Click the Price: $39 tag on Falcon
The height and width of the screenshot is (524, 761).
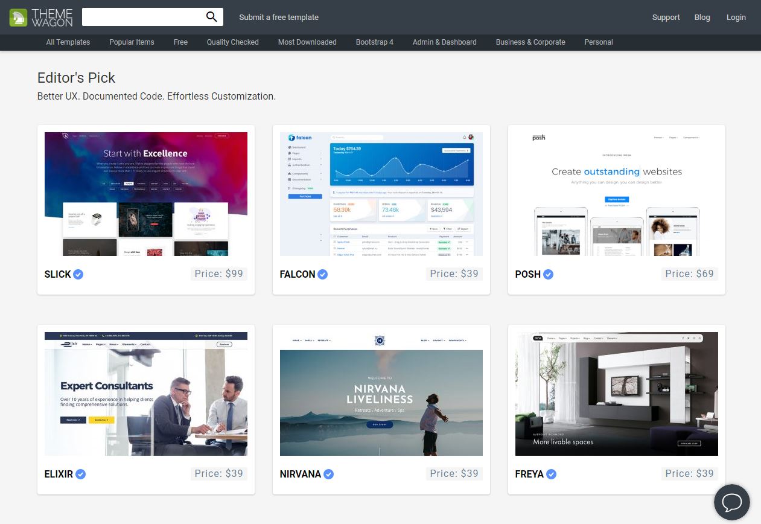pos(454,273)
